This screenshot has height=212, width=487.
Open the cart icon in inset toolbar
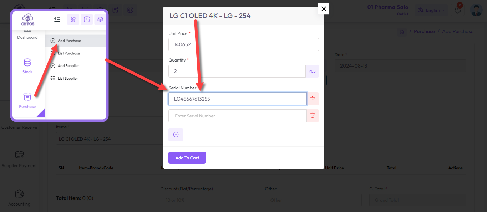pos(73,19)
